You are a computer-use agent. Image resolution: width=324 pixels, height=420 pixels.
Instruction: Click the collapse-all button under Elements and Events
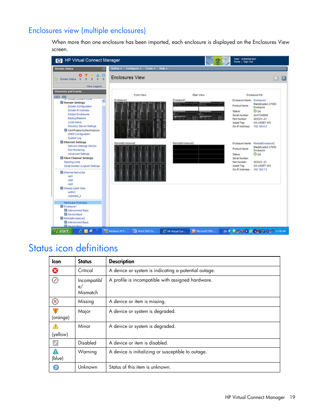click(64, 97)
